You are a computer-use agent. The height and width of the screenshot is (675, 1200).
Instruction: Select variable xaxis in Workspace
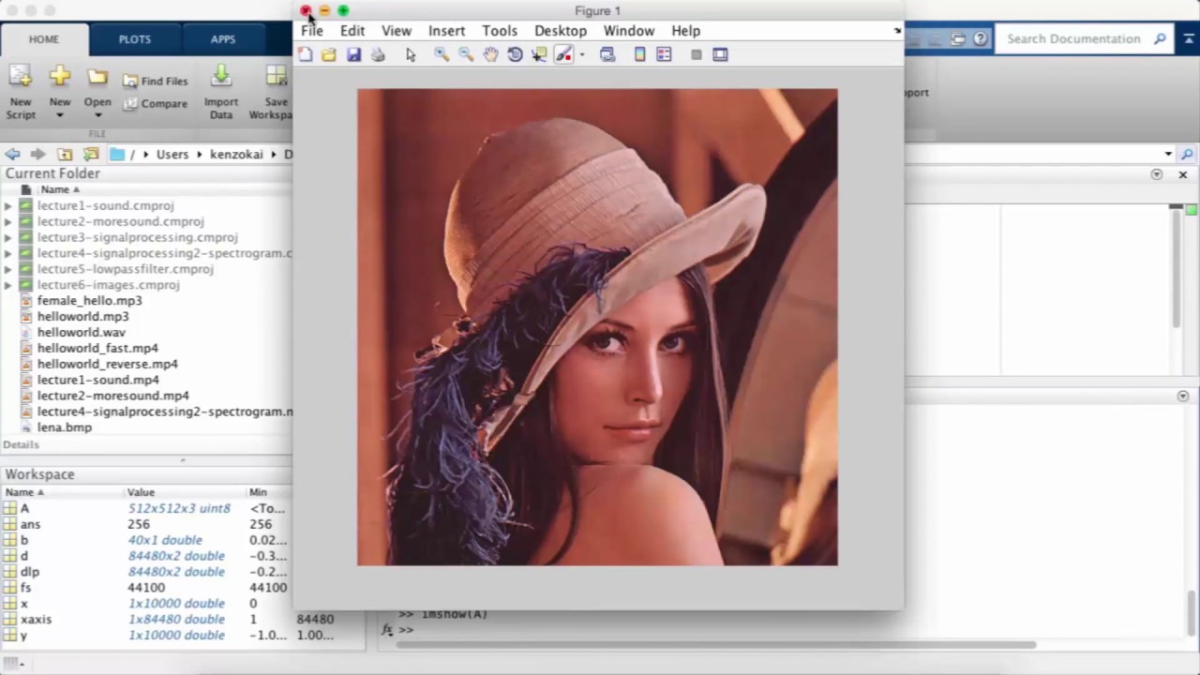tap(36, 620)
